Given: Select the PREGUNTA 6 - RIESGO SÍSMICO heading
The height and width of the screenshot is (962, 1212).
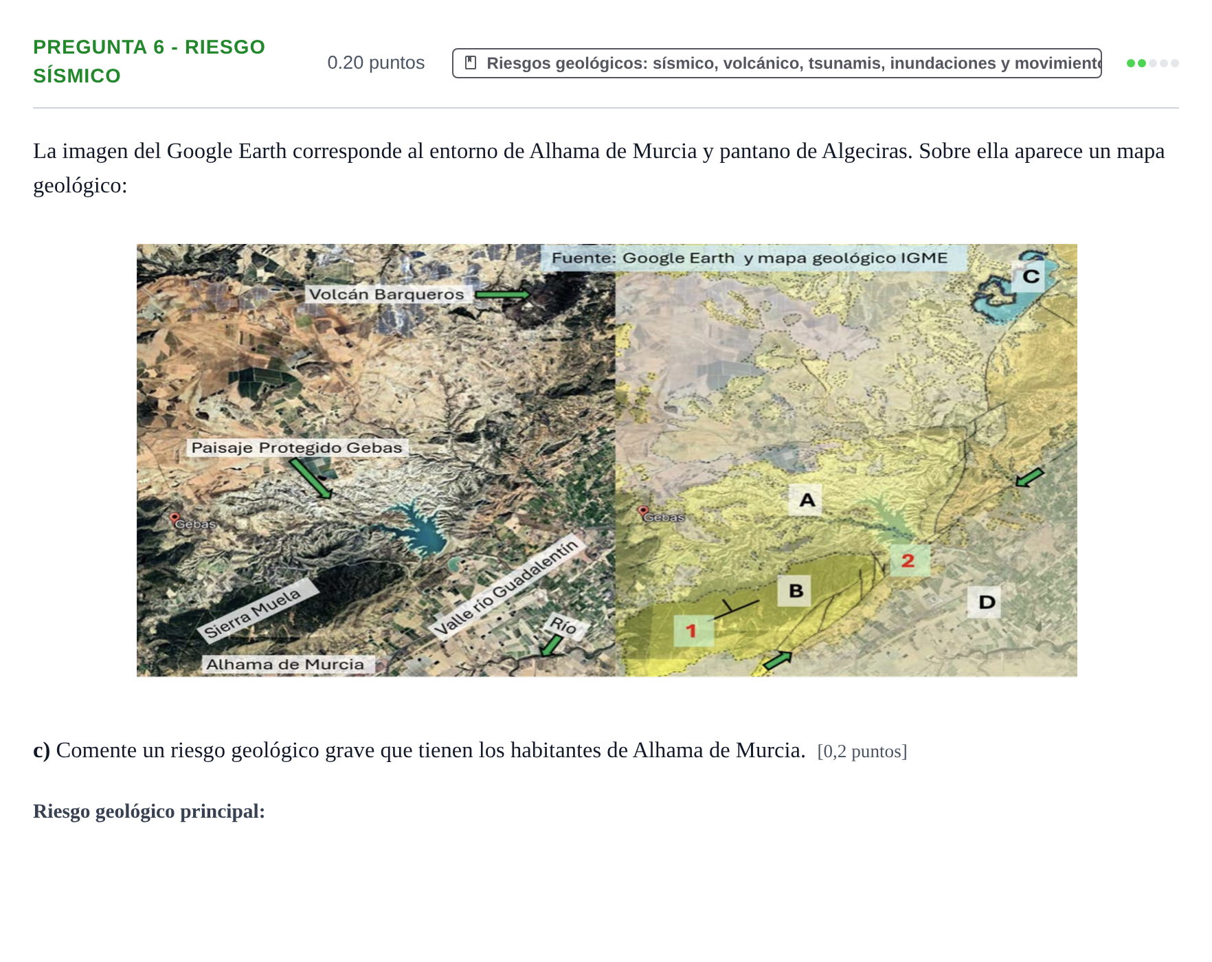Looking at the screenshot, I should pos(149,61).
